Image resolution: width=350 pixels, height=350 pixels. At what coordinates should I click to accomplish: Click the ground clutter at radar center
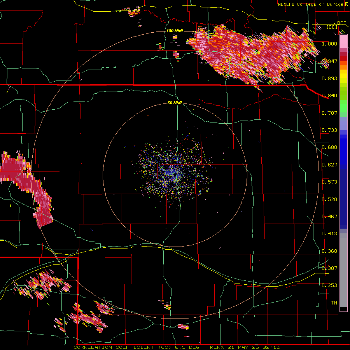coord(174,173)
